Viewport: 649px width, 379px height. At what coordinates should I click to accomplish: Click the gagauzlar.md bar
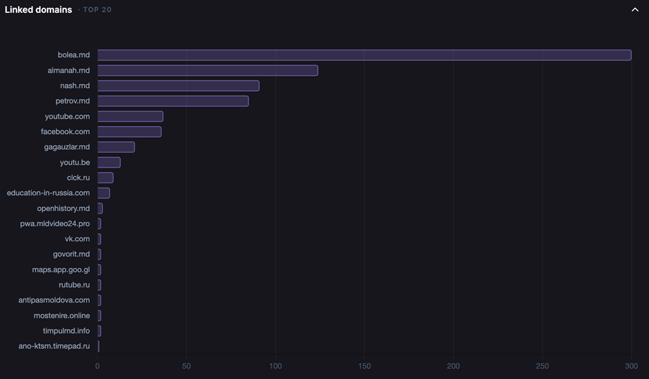pos(115,147)
